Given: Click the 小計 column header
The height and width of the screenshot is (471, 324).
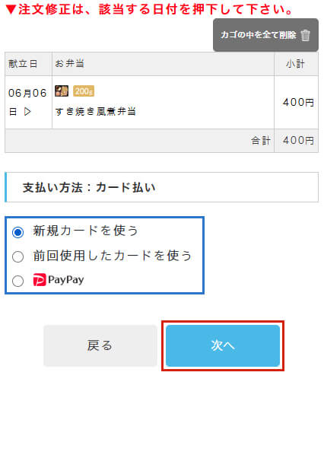Looking at the screenshot, I should click(x=295, y=64).
